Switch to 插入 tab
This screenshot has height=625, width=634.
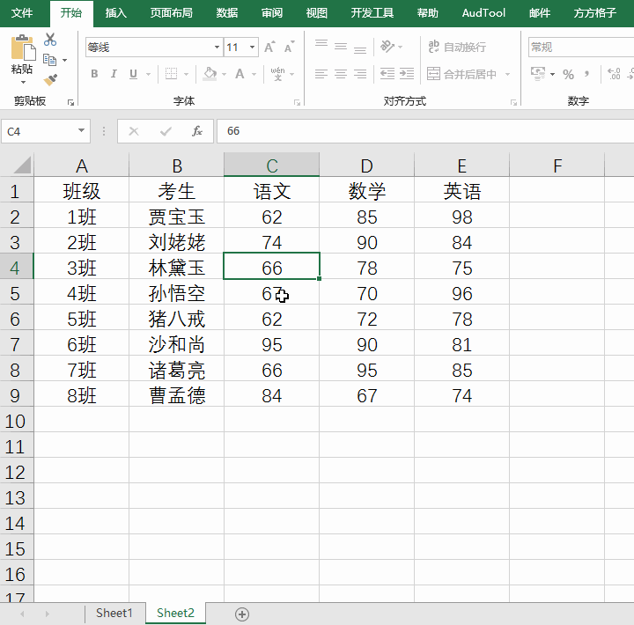click(116, 13)
